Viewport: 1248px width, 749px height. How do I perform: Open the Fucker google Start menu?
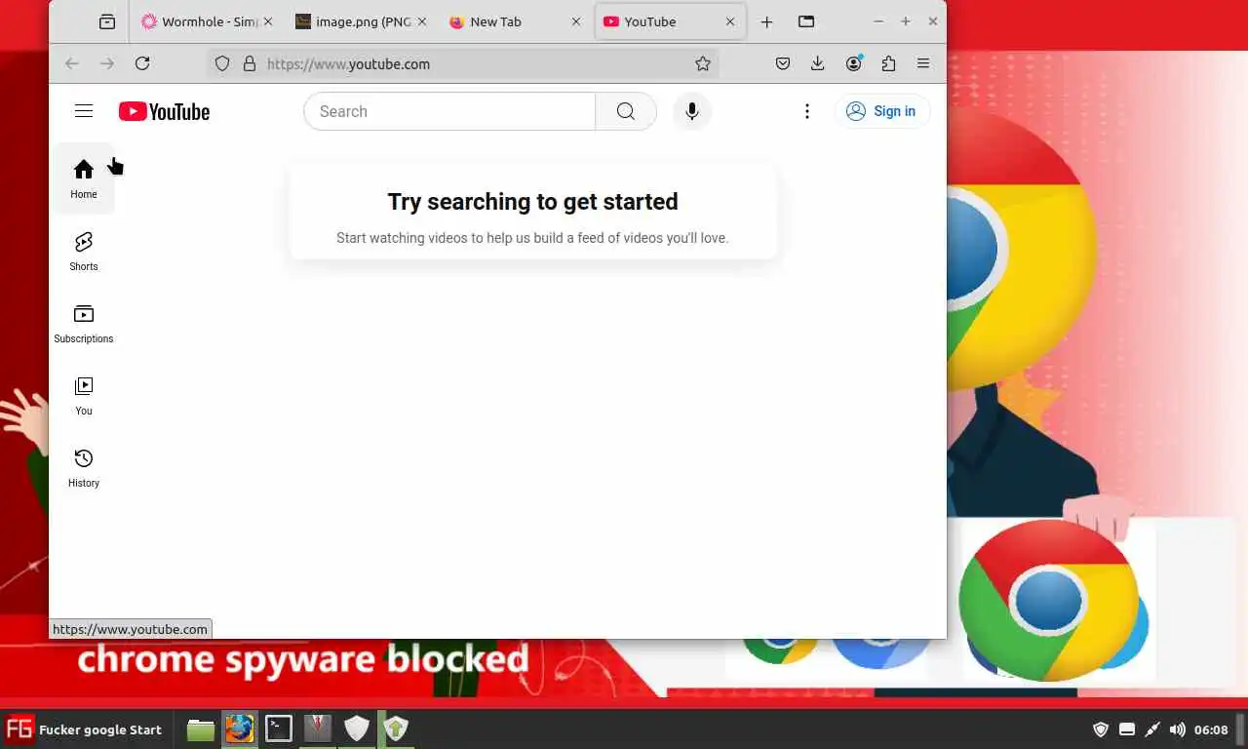point(84,729)
